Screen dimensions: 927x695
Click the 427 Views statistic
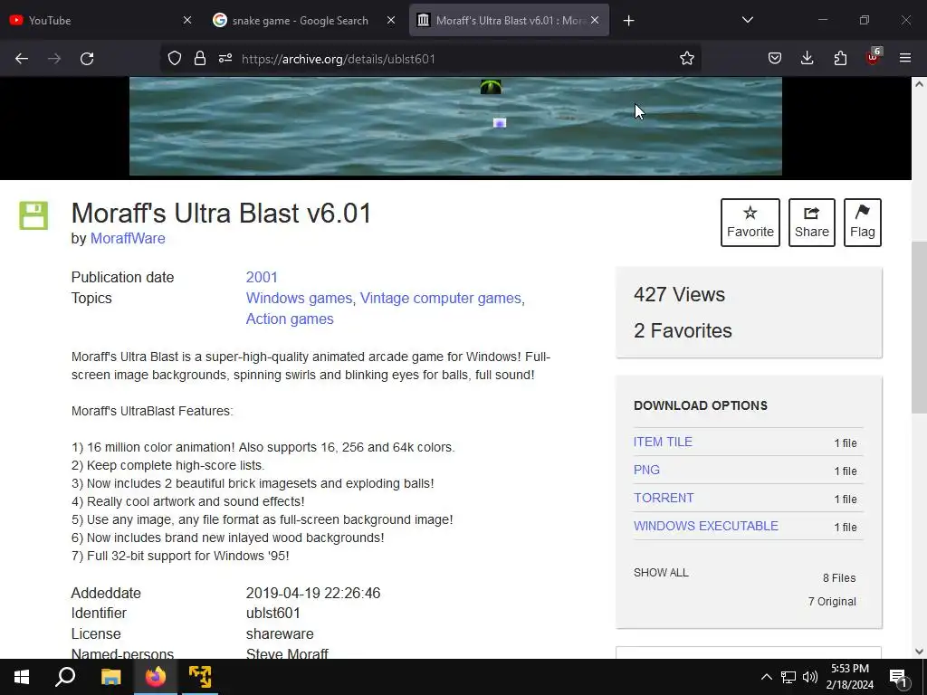(679, 294)
